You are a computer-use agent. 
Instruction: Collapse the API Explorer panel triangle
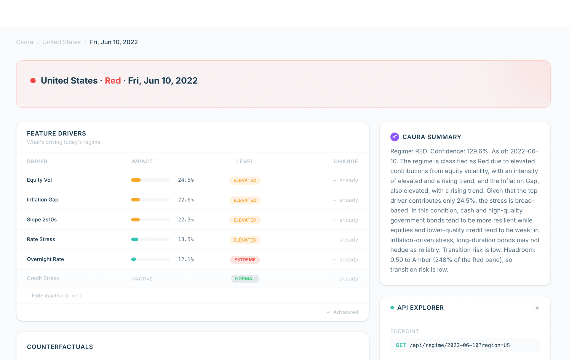[x=537, y=308]
